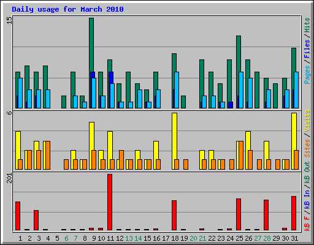Click the green hits bar for day 19

[183, 102]
